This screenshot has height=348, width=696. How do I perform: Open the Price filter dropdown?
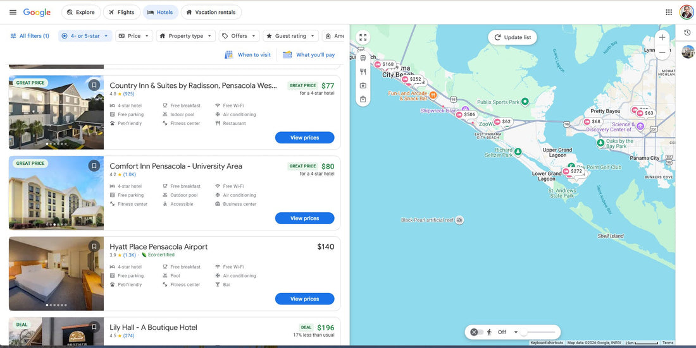coord(134,36)
